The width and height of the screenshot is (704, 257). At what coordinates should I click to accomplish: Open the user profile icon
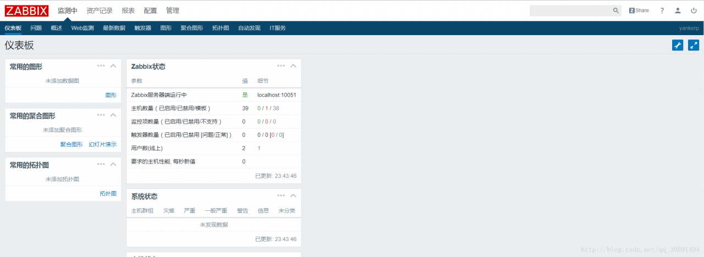678,10
